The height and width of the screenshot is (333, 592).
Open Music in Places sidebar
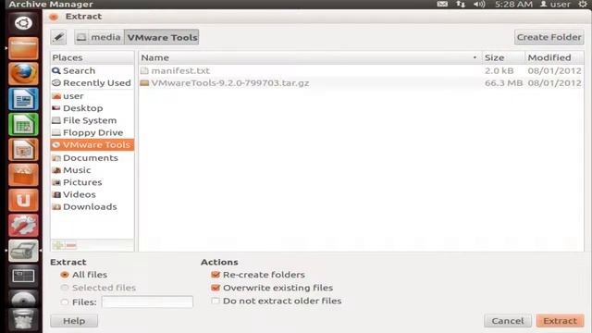pyautogui.click(x=92, y=170)
